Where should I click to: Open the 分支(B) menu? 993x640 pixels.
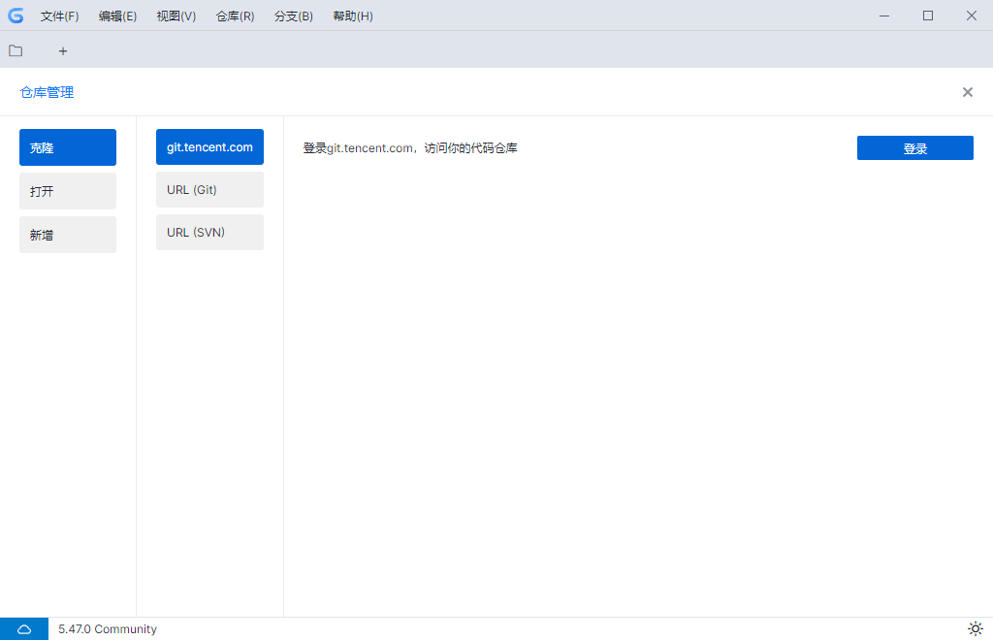coord(294,16)
